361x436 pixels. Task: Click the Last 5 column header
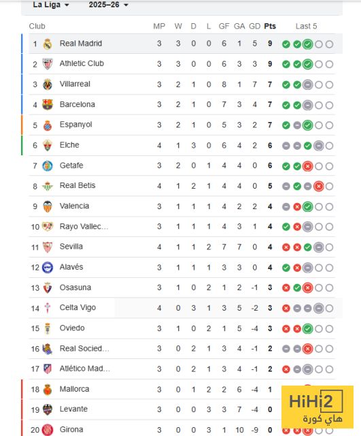[x=306, y=26]
